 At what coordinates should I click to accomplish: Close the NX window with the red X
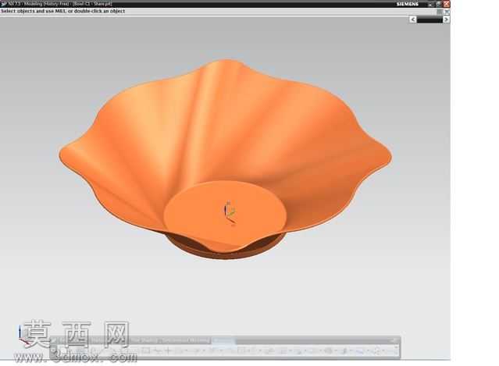447,4
